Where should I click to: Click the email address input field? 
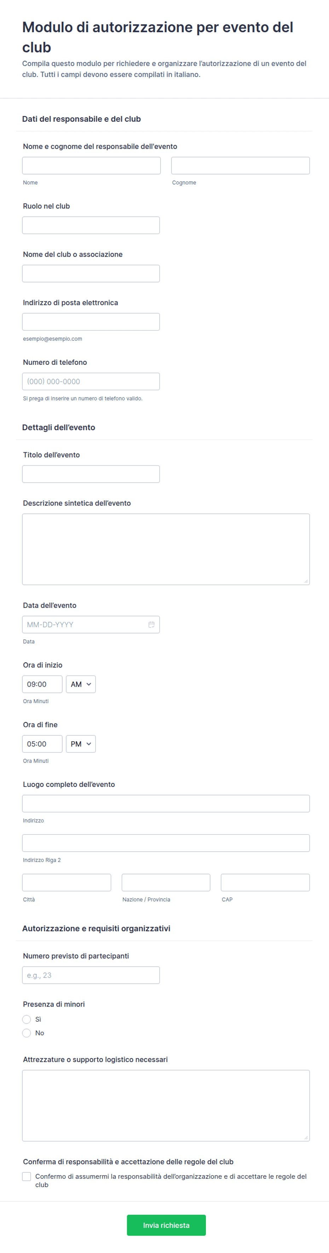pyautogui.click(x=91, y=322)
